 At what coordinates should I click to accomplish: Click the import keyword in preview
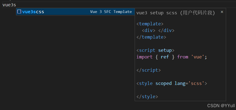(144, 57)
